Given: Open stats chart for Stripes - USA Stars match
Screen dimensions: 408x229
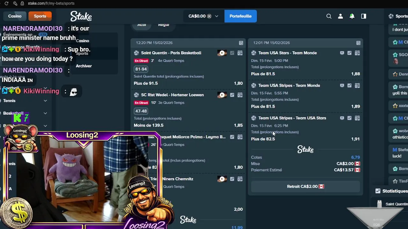Looking at the screenshot, I should tap(350, 118).
